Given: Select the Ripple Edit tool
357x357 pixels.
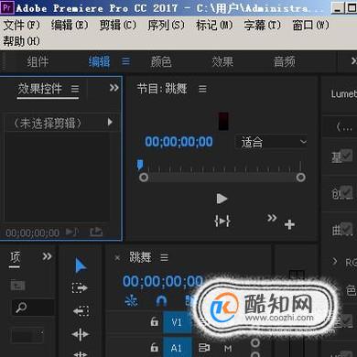Looking at the screenshot, I should (x=81, y=335).
